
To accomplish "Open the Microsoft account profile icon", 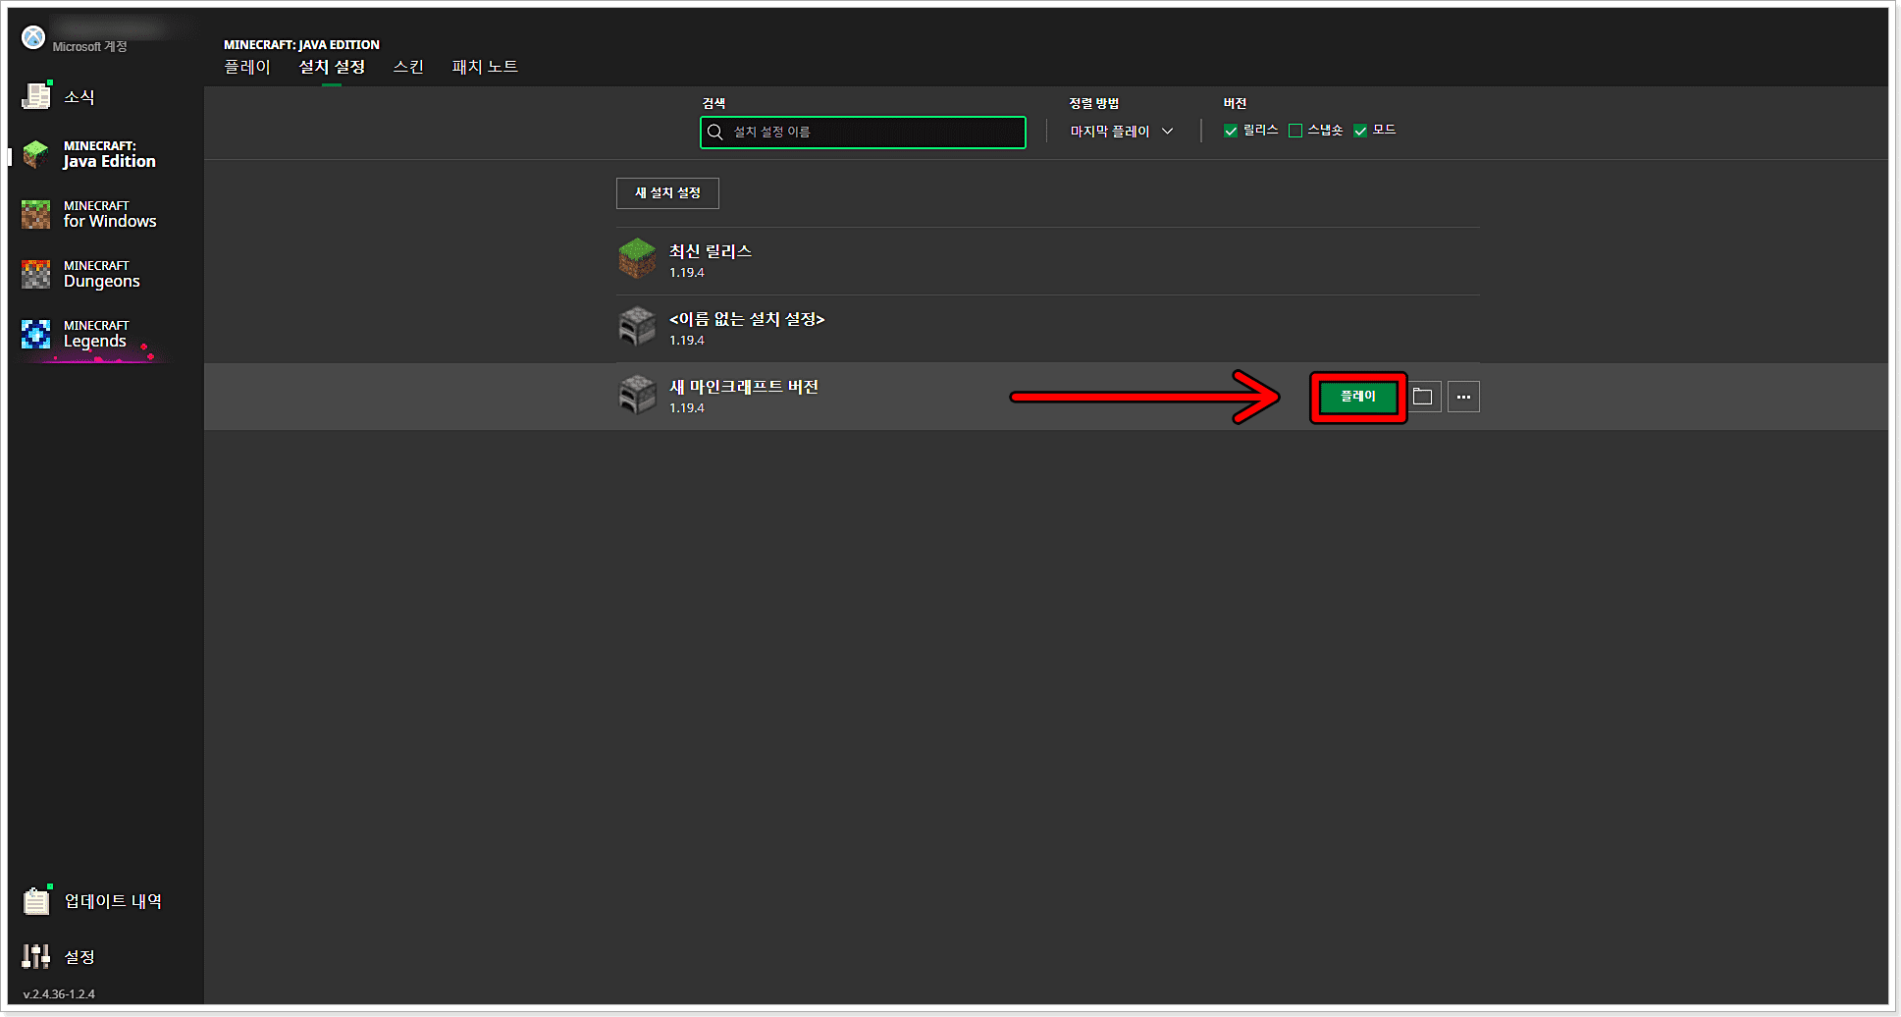I will click(x=33, y=37).
